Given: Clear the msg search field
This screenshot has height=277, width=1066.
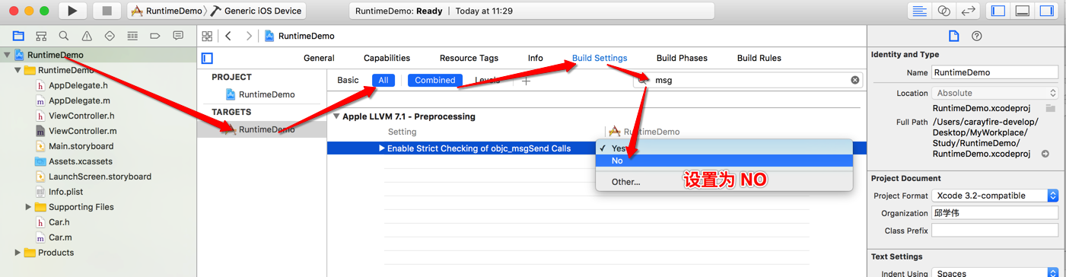Looking at the screenshot, I should click(x=854, y=80).
